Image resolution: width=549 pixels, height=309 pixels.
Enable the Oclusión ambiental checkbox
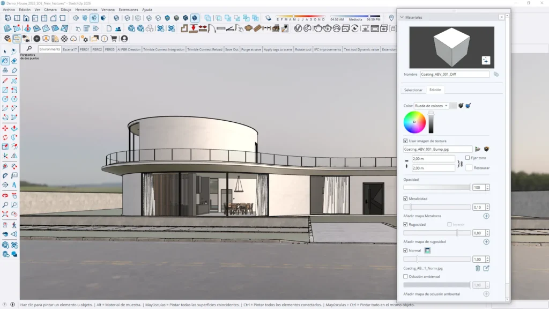point(405,276)
